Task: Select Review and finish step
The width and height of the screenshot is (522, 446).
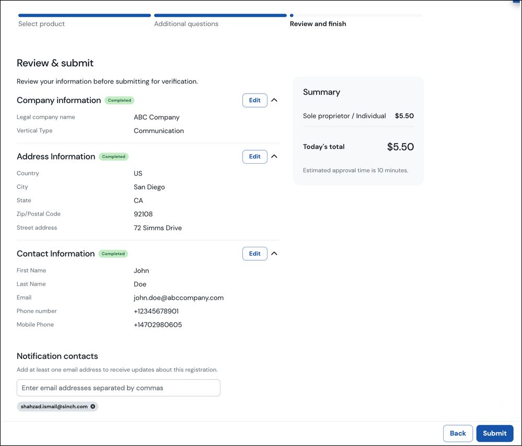Action: (318, 24)
